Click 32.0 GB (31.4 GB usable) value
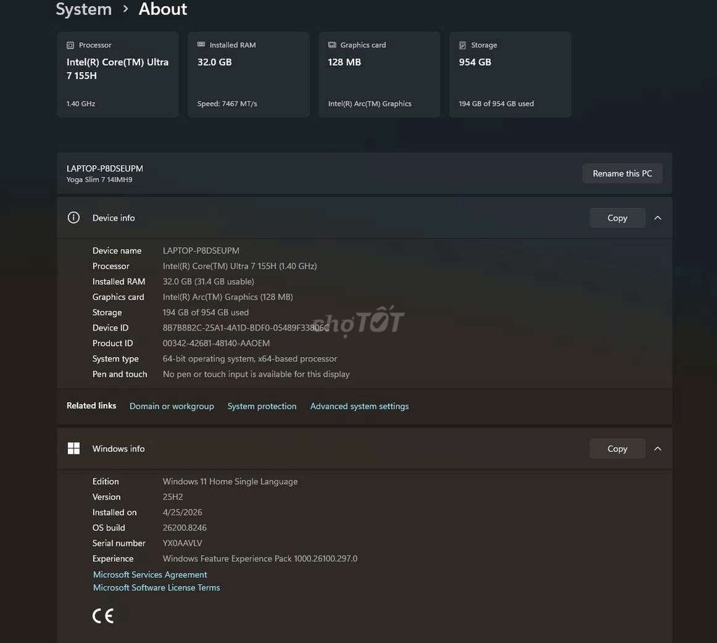The width and height of the screenshot is (717, 643). (x=208, y=282)
